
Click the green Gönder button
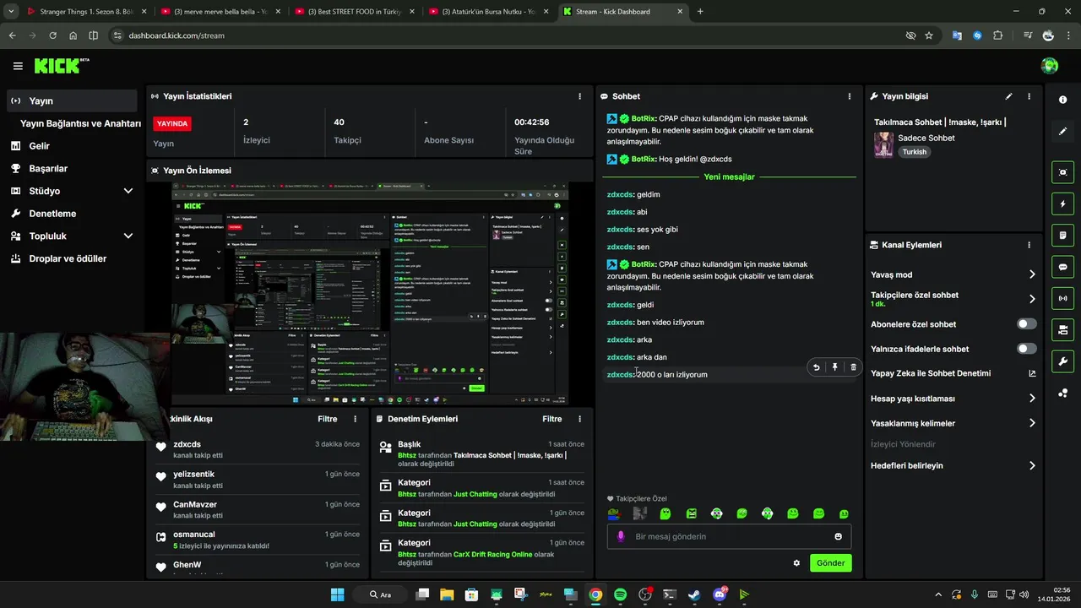click(831, 563)
